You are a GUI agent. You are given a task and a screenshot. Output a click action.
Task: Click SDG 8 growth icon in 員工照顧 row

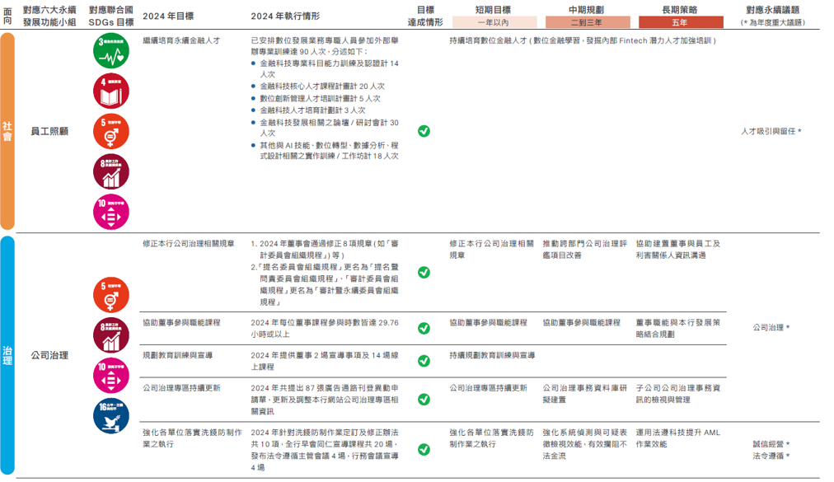click(111, 172)
